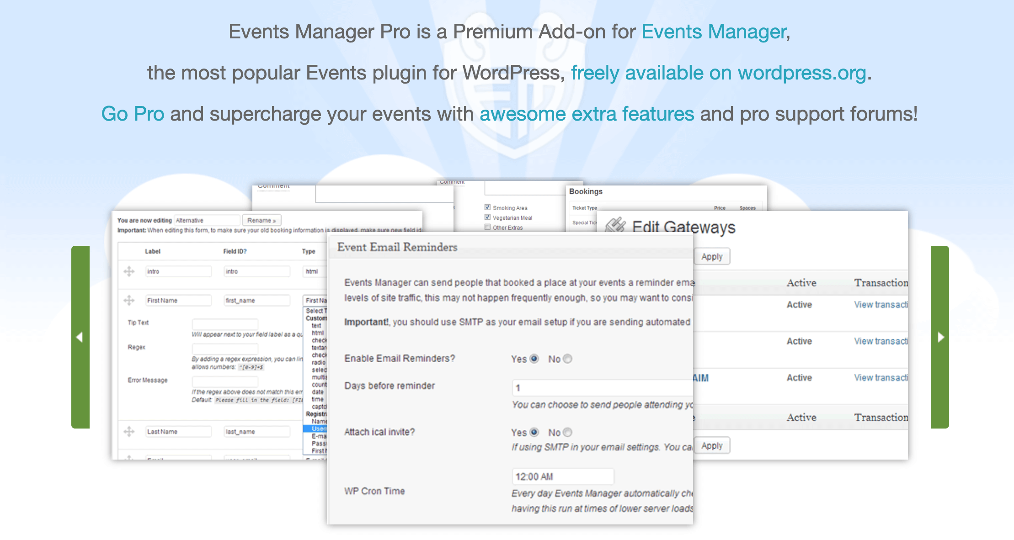Click the first_name Field ID input
The image size is (1014, 540).
pos(257,300)
